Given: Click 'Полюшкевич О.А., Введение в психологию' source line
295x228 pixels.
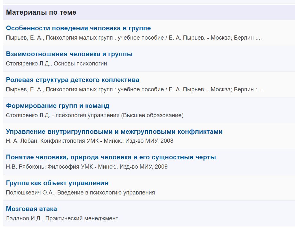Looking at the screenshot, I should (x=80, y=193).
